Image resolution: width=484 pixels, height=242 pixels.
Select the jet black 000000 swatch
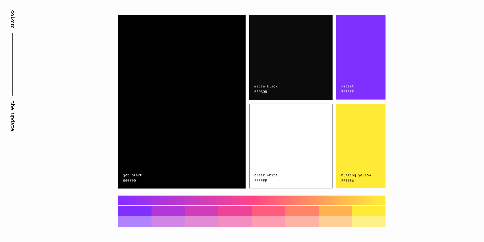tap(181, 101)
